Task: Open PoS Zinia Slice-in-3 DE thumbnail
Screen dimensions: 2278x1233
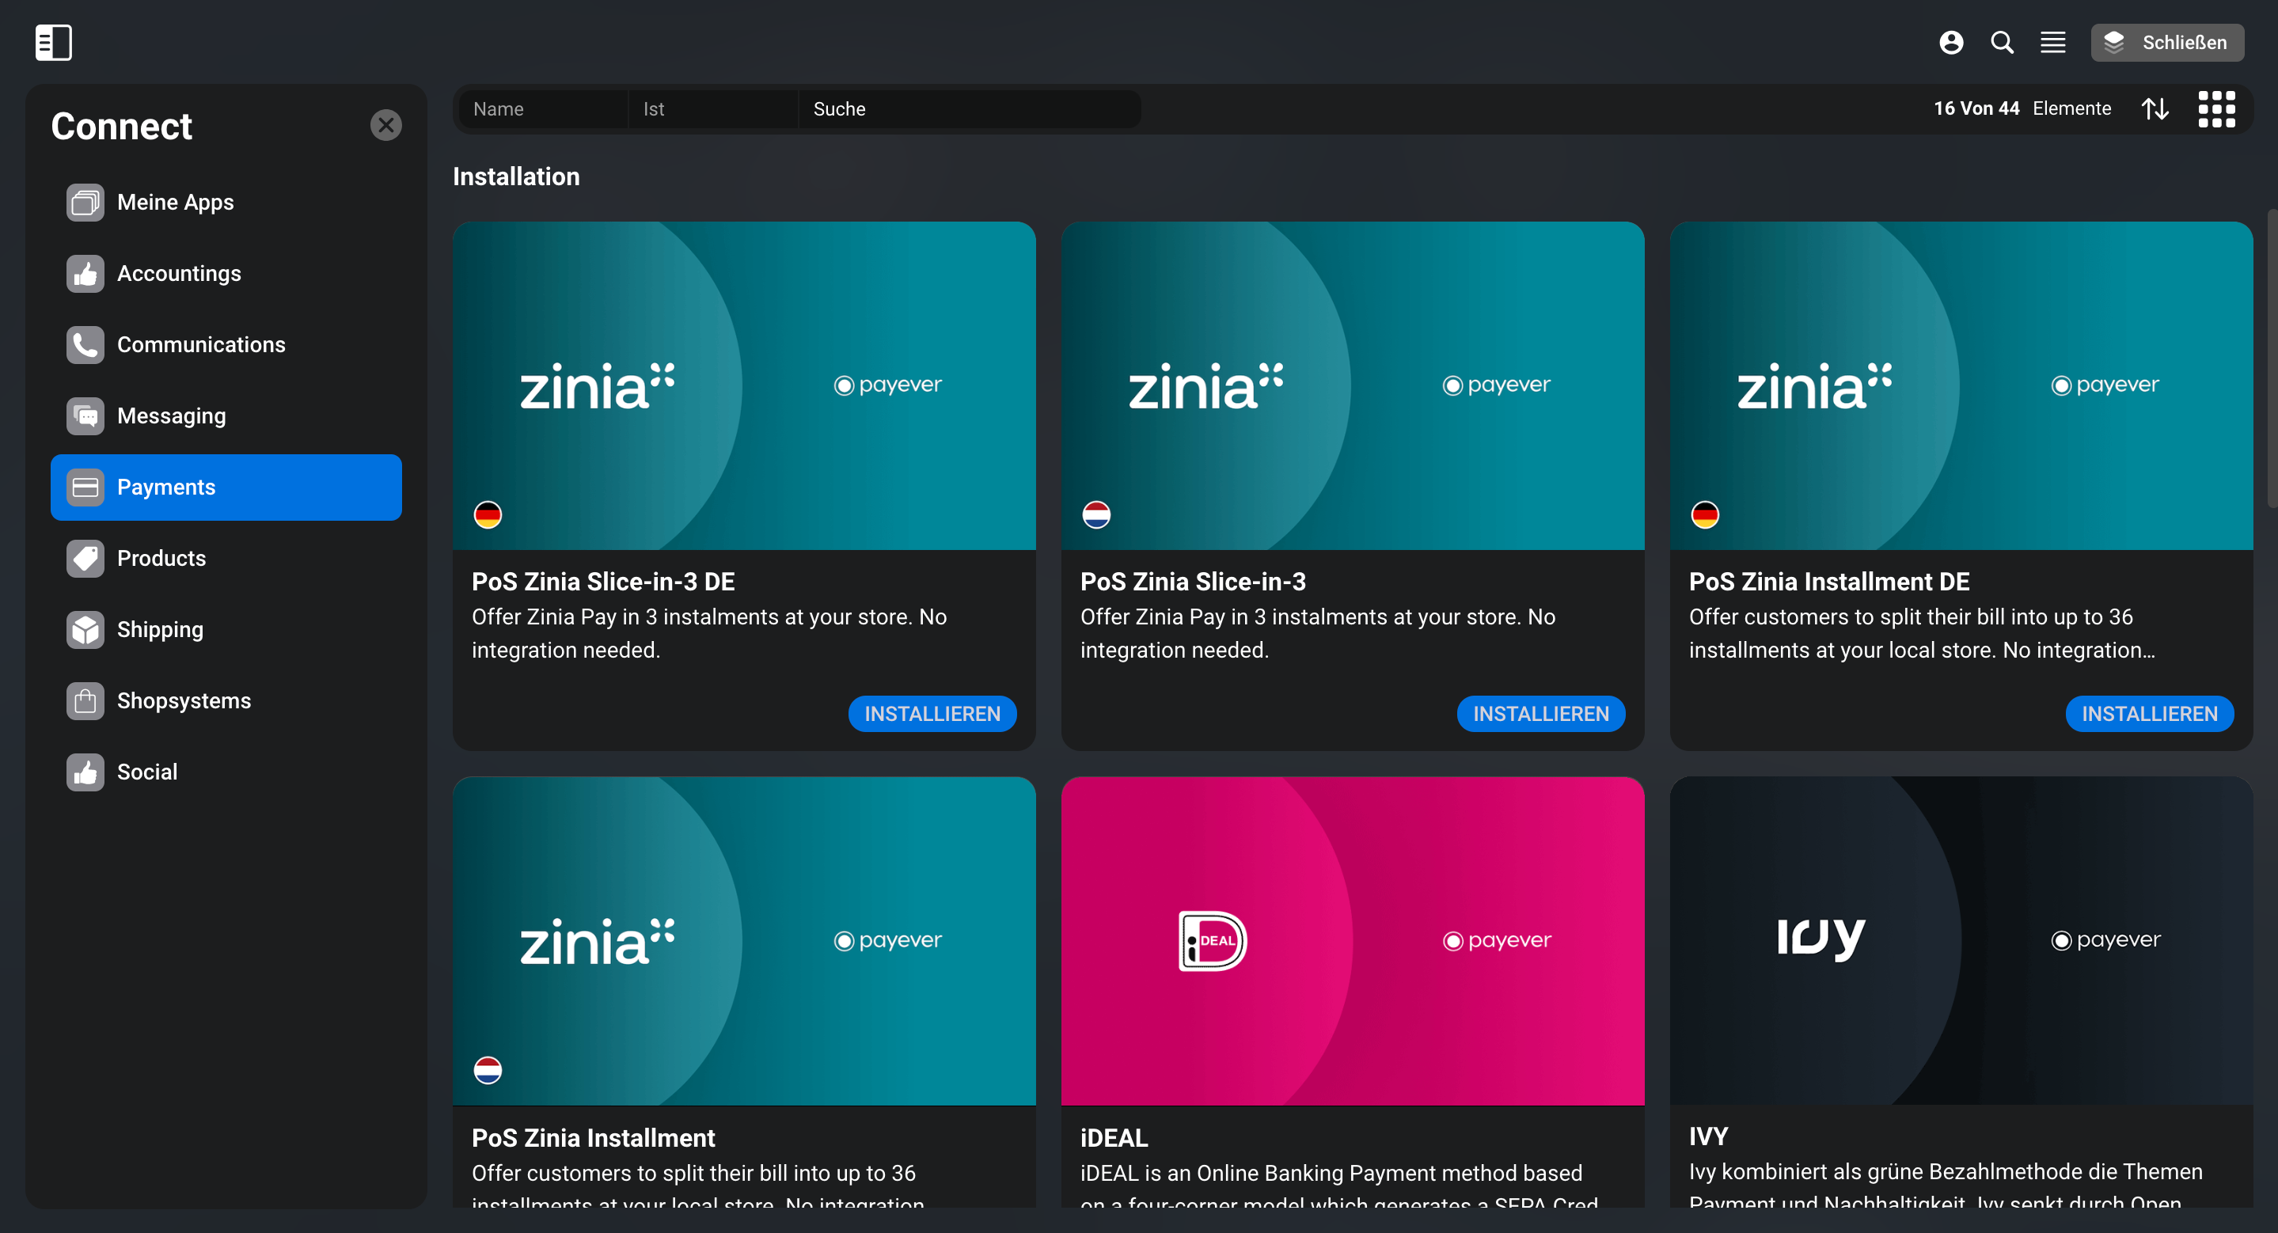Action: (744, 385)
